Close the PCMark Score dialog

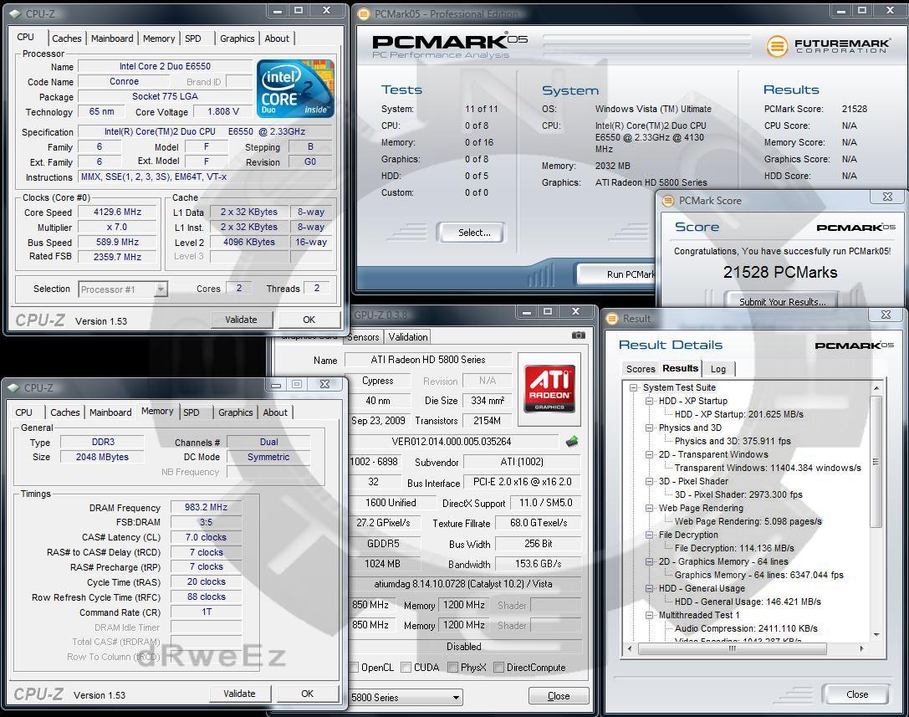click(x=887, y=197)
